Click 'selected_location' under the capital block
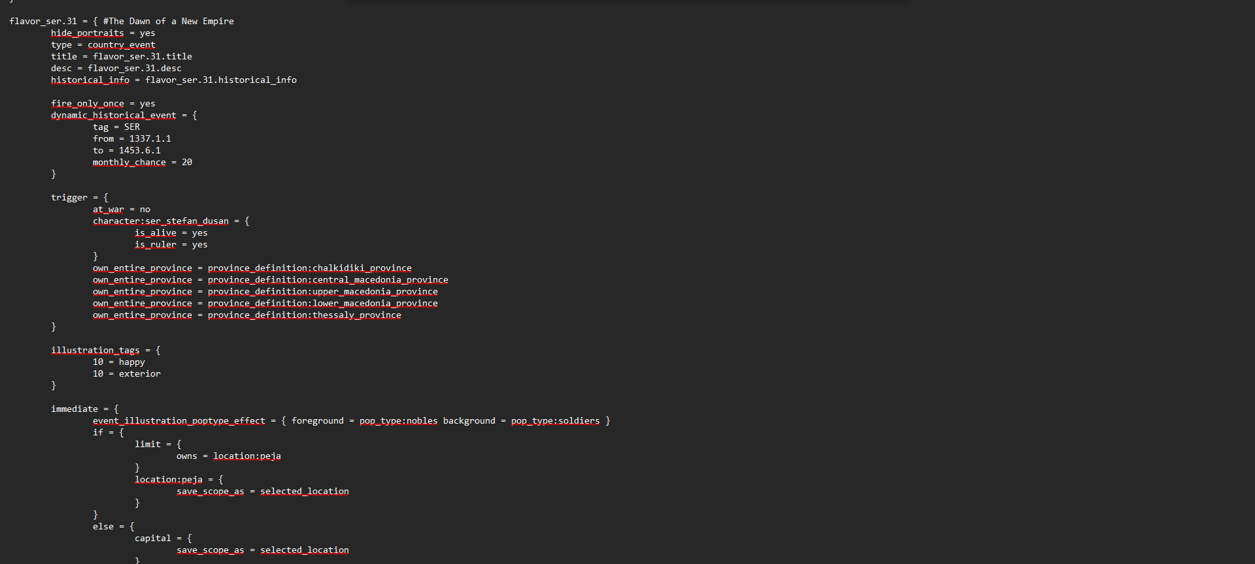The width and height of the screenshot is (1255, 564). coord(305,550)
